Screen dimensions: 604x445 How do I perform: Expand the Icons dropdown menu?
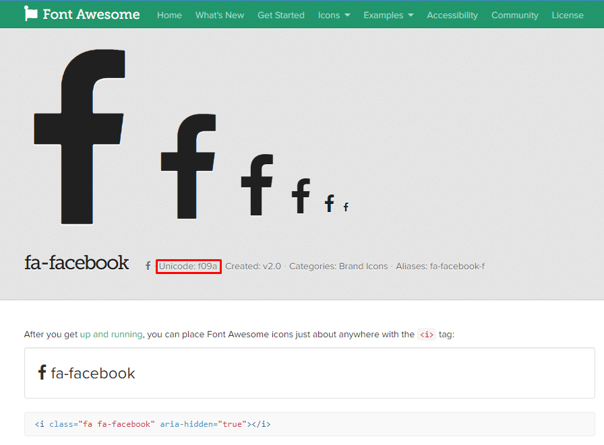[334, 15]
